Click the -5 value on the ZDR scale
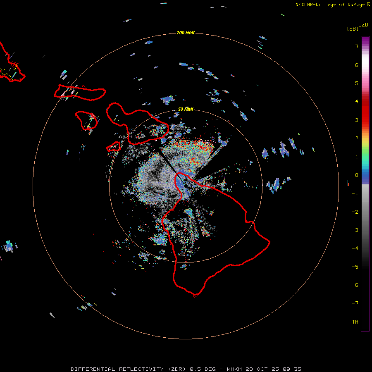This screenshot has height=372, width=372. click(x=355, y=267)
